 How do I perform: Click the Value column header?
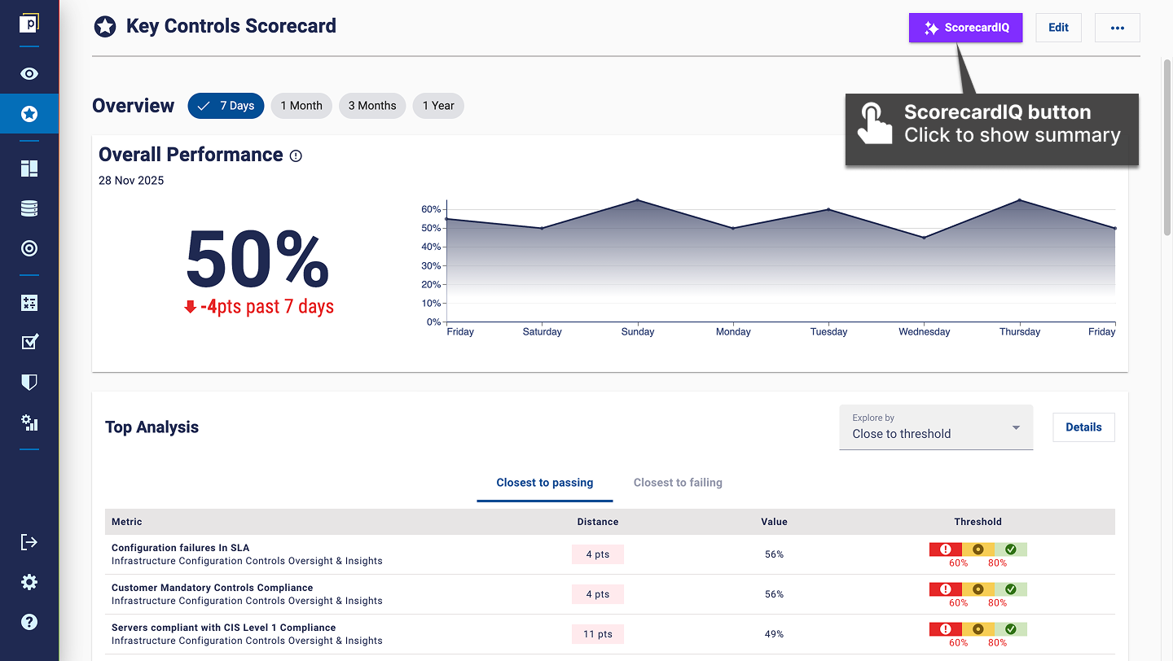[774, 522]
